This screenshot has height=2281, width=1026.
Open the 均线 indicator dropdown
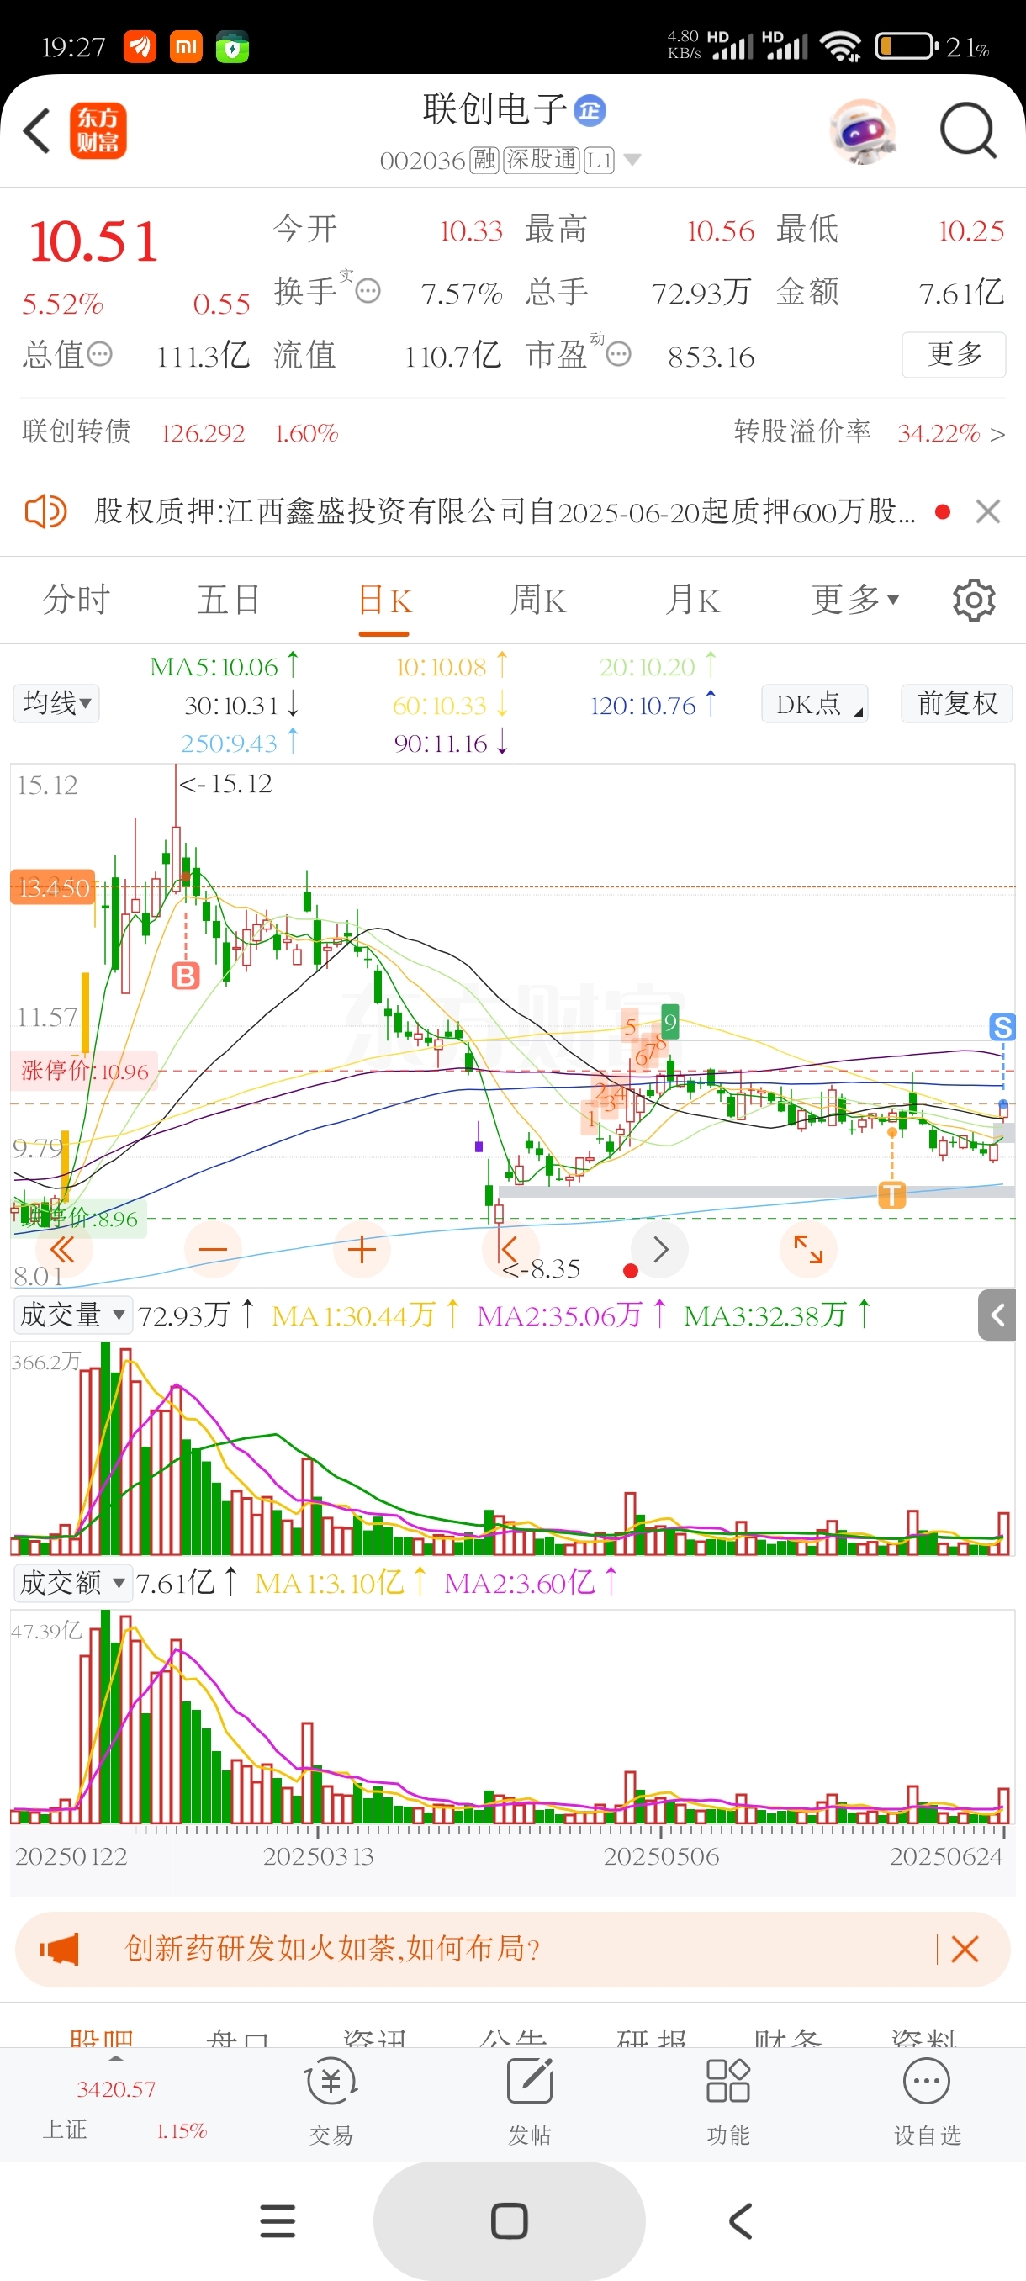(56, 704)
